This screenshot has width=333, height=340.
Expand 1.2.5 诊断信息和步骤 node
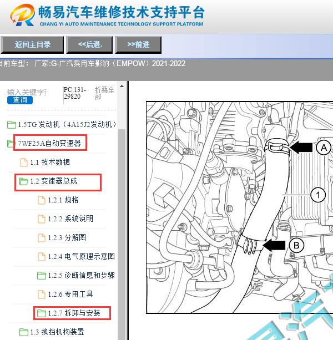pyautogui.click(x=82, y=275)
